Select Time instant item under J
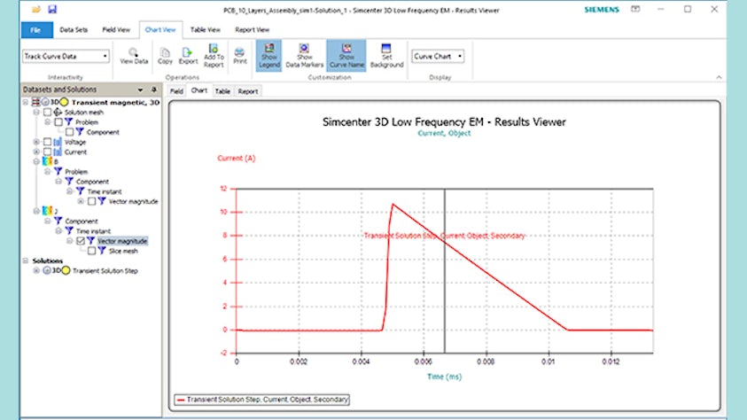The height and width of the screenshot is (420, 747). click(93, 231)
